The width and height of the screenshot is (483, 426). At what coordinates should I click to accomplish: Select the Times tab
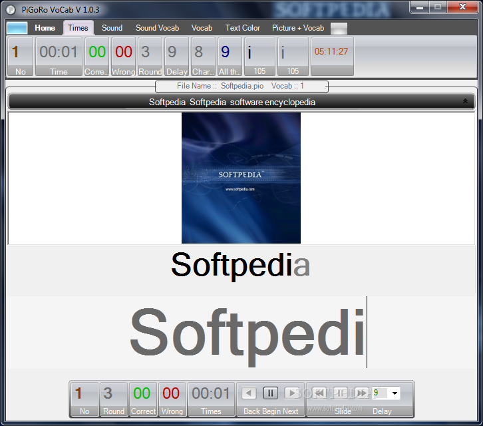[79, 28]
